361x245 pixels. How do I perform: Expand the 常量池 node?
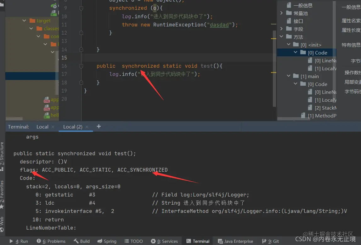click(281, 13)
